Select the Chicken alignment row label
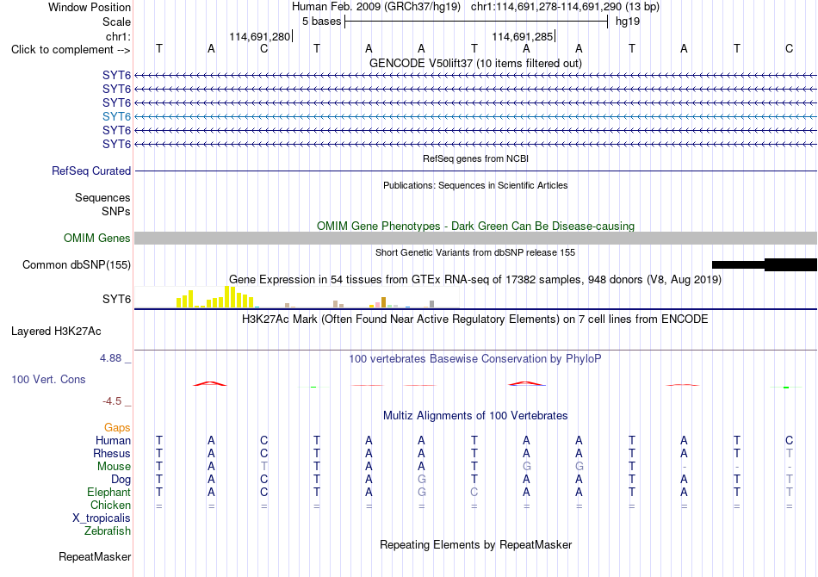818x577 pixels. click(110, 505)
